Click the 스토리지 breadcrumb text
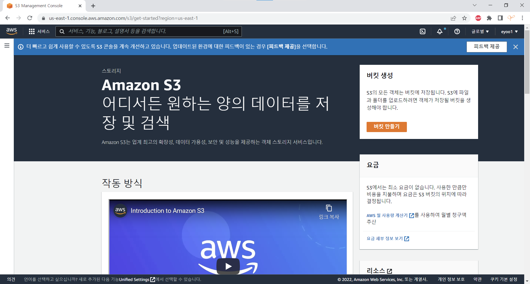Image resolution: width=530 pixels, height=284 pixels. [111, 71]
